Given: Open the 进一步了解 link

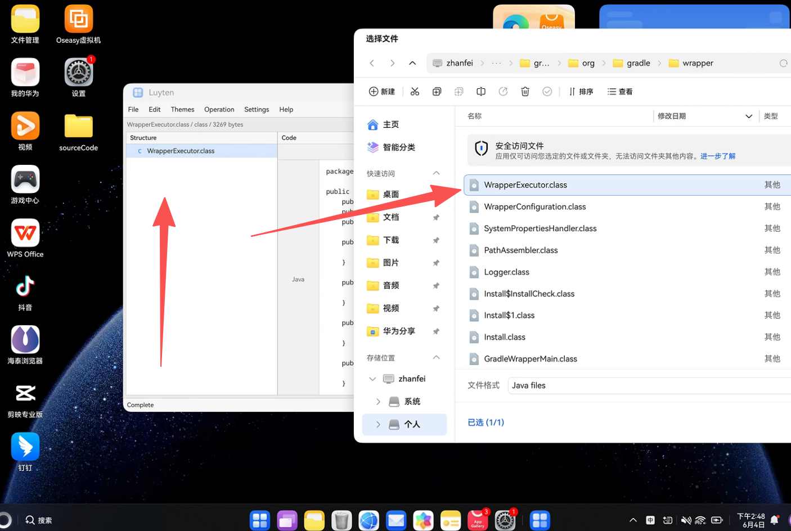Looking at the screenshot, I should coord(718,156).
